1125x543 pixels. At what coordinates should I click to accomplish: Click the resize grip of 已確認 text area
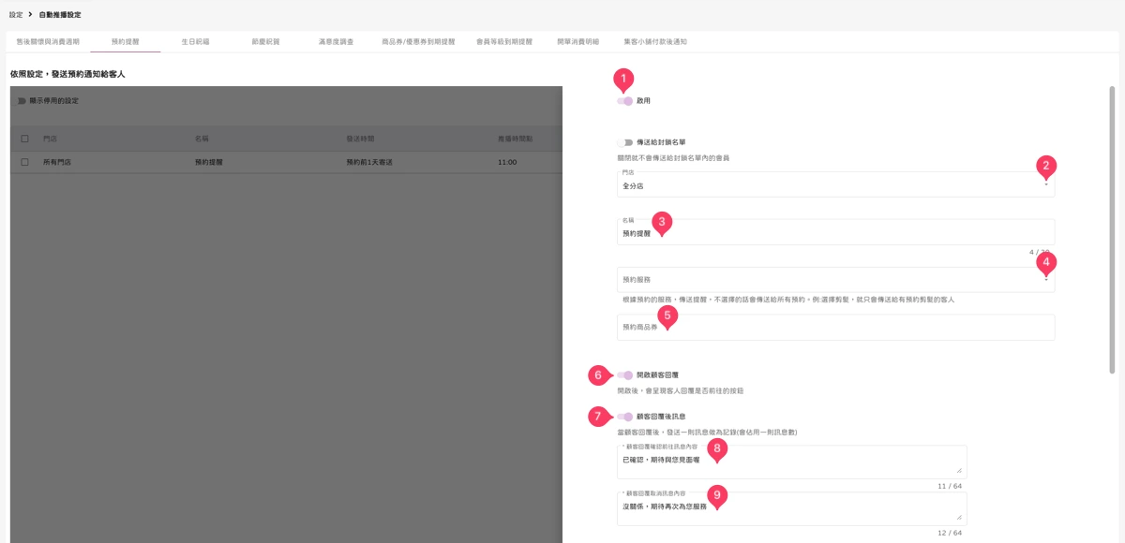961,471
